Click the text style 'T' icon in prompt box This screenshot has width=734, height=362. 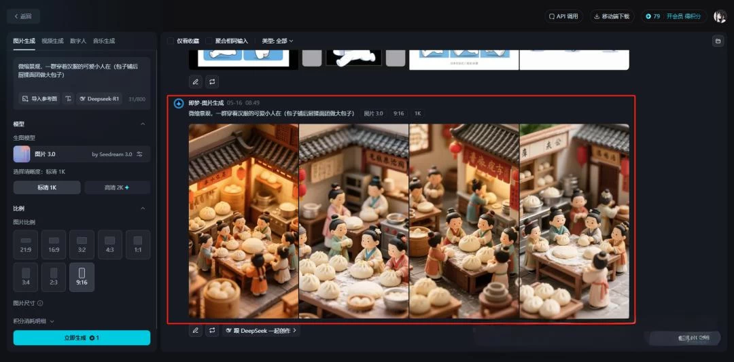[68, 98]
